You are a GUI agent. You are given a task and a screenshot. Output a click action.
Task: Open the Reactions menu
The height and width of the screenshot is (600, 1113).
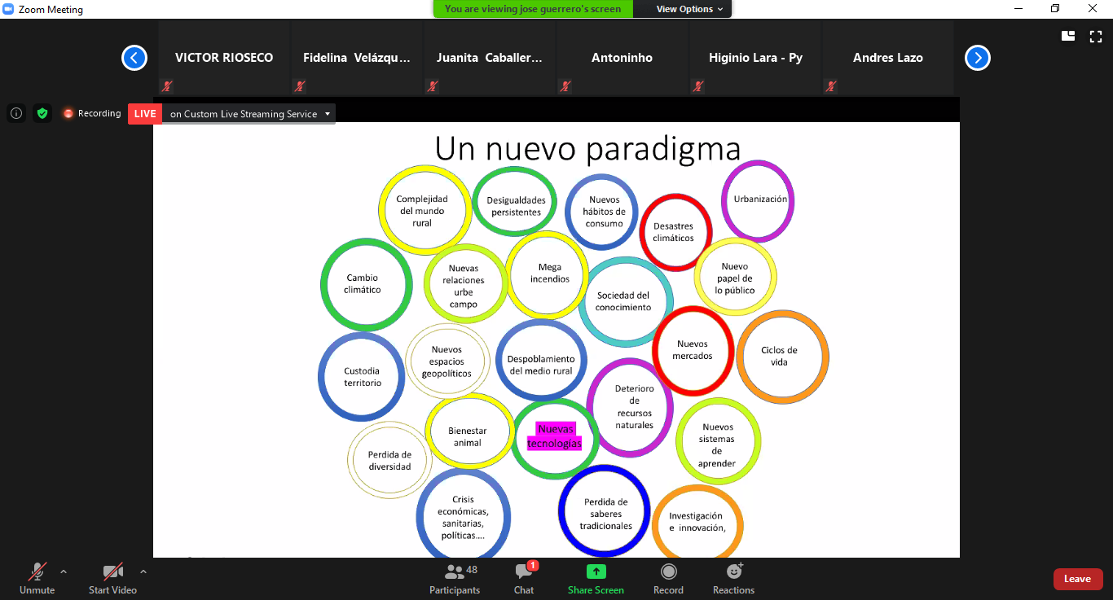tap(733, 577)
